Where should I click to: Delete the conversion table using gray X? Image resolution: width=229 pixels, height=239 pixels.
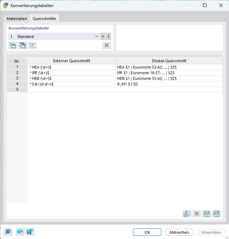tap(107, 45)
